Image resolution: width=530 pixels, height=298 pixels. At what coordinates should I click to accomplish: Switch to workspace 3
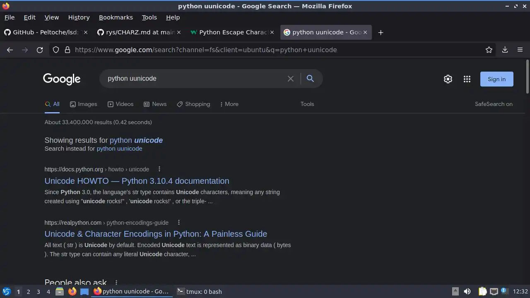(x=38, y=291)
